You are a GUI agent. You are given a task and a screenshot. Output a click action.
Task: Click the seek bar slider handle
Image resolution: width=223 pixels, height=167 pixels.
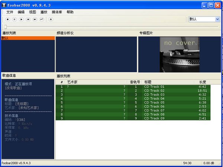point(6,27)
